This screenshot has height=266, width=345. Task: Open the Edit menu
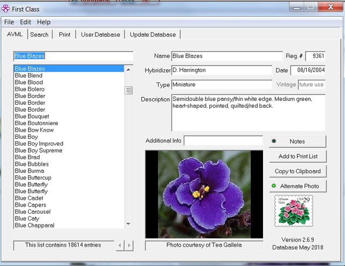[x=25, y=22]
